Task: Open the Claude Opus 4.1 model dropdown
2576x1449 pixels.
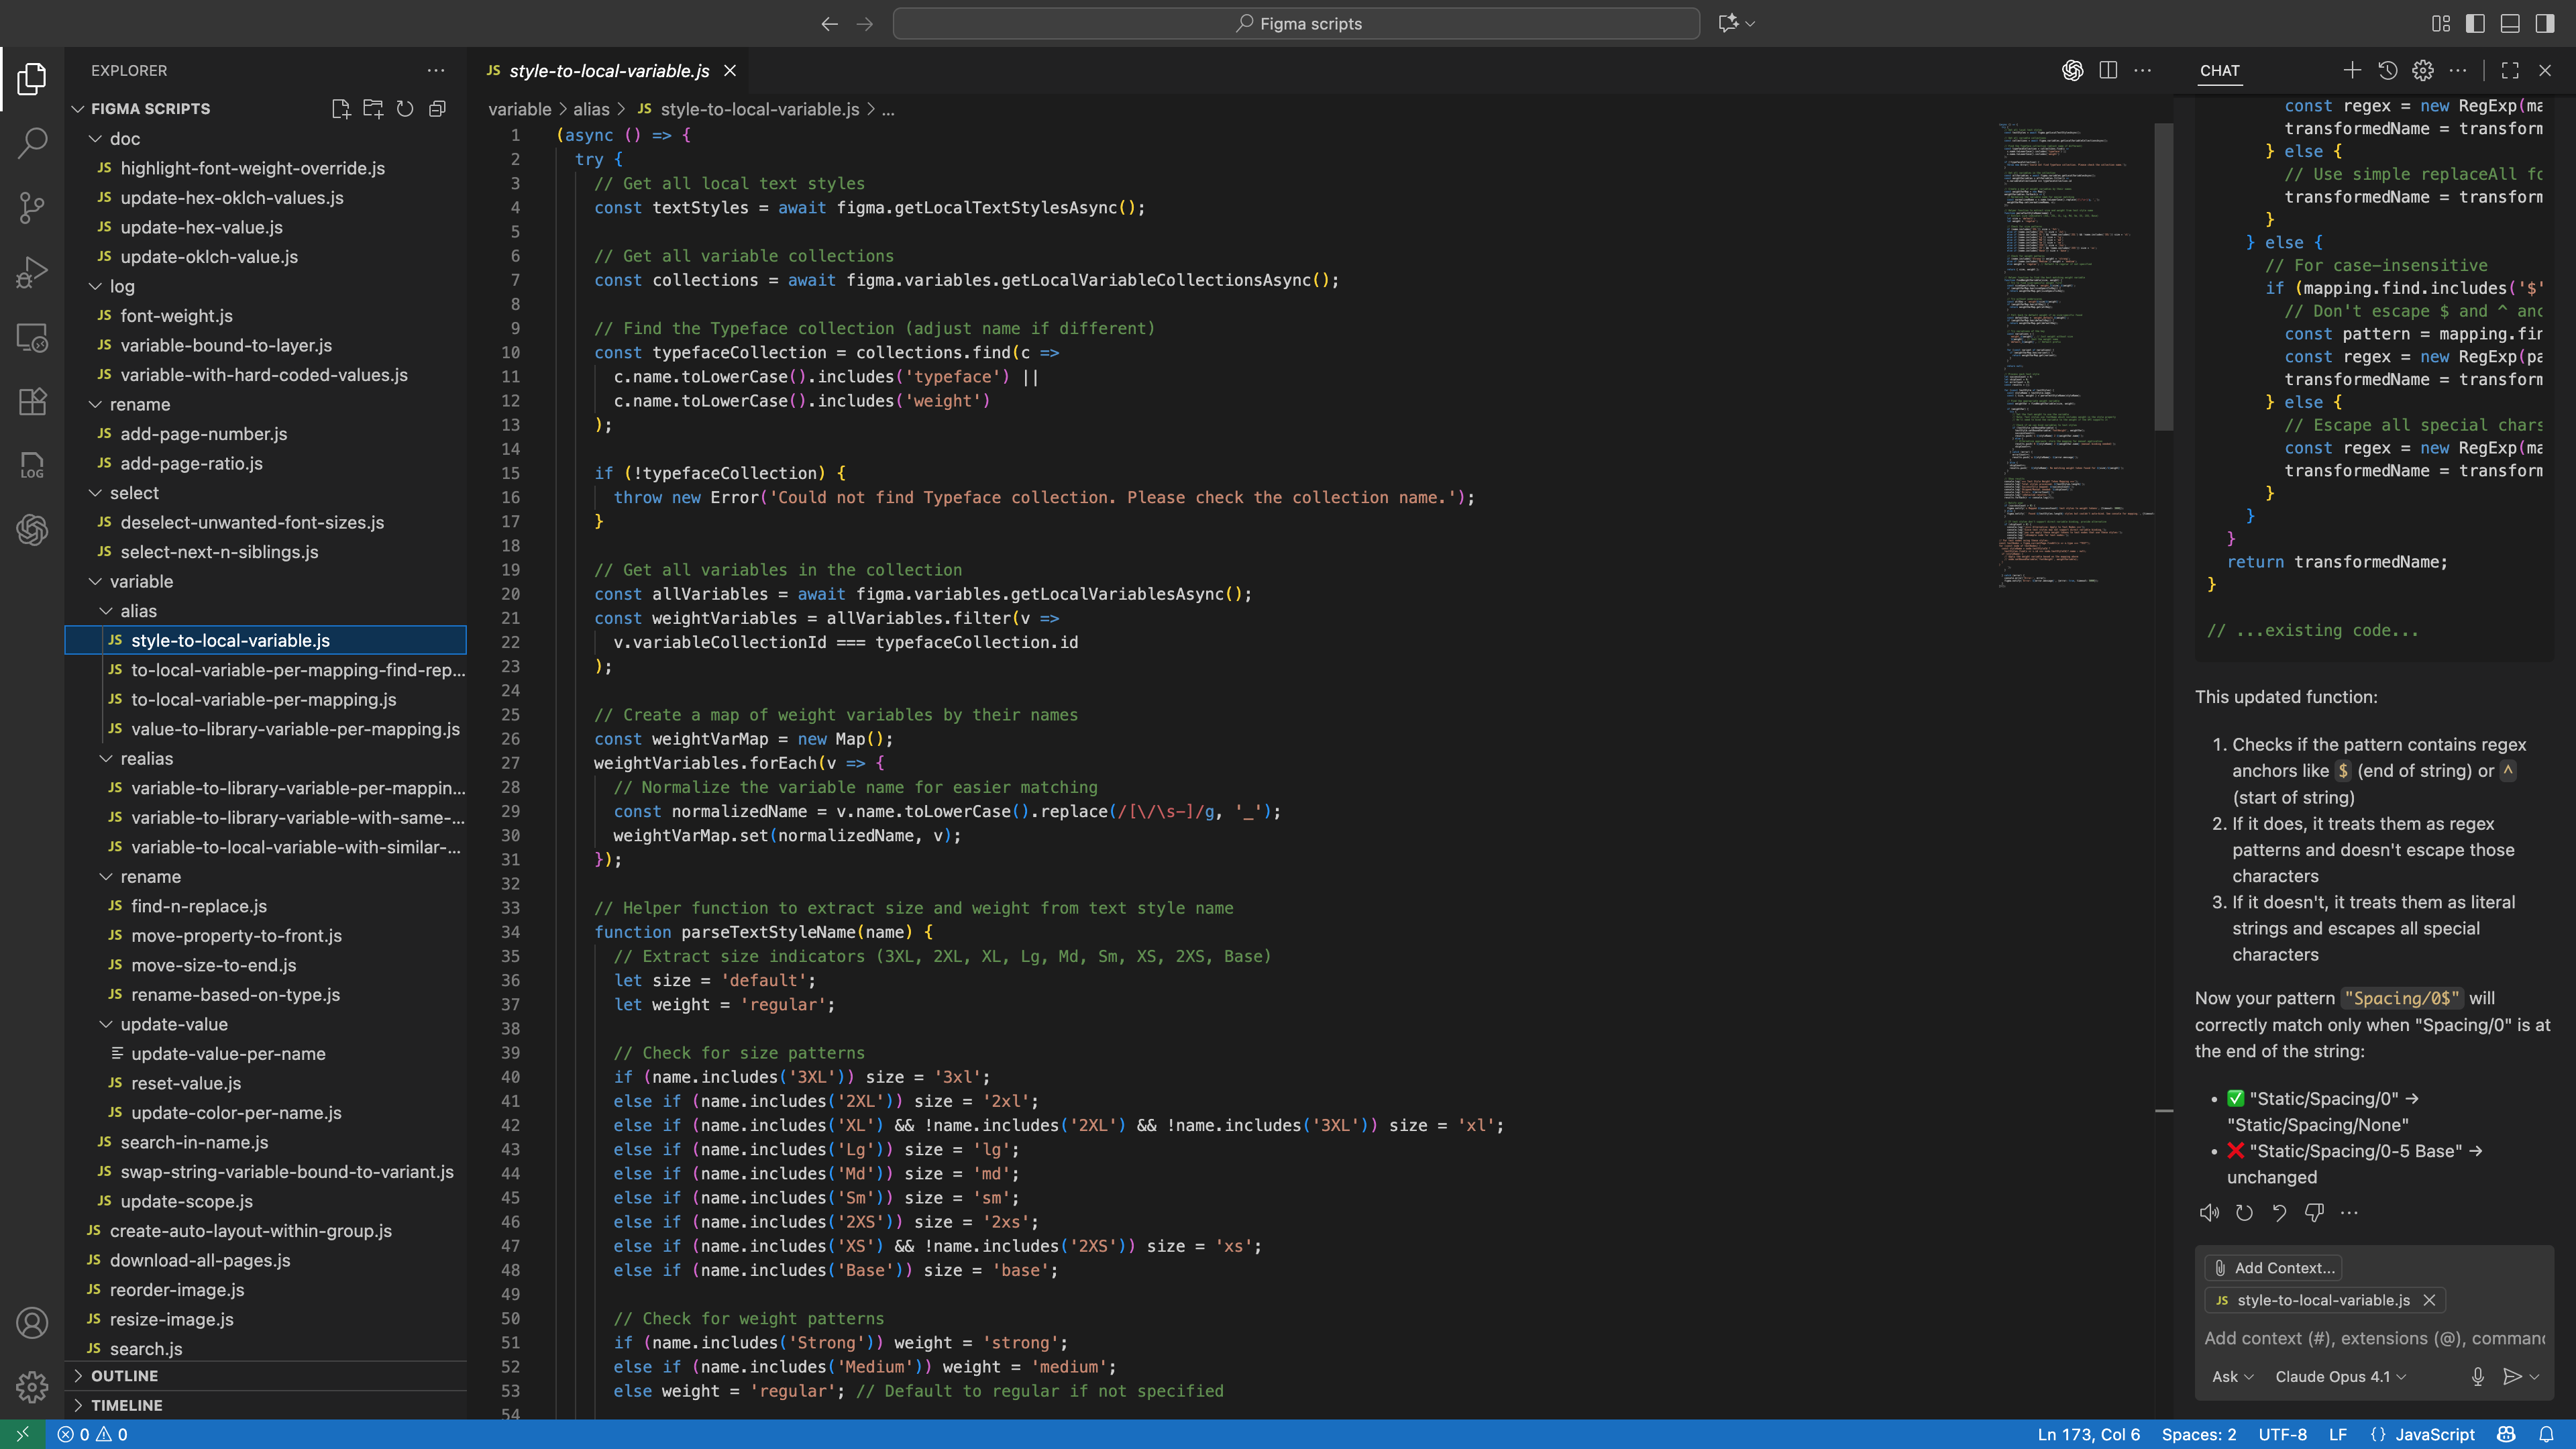Action: click(x=2340, y=1377)
